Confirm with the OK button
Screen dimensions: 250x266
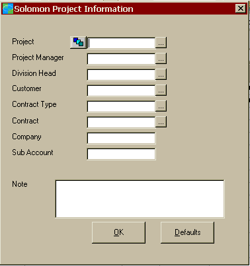pos(118,232)
